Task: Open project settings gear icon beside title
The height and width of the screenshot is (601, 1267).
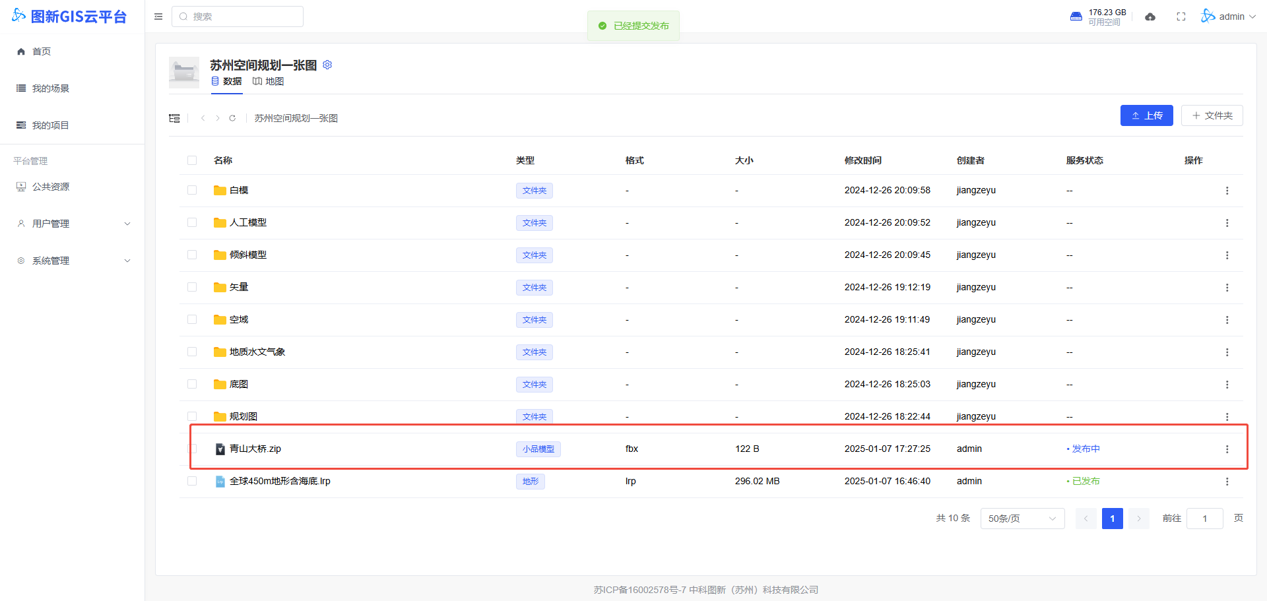Action: coord(327,65)
